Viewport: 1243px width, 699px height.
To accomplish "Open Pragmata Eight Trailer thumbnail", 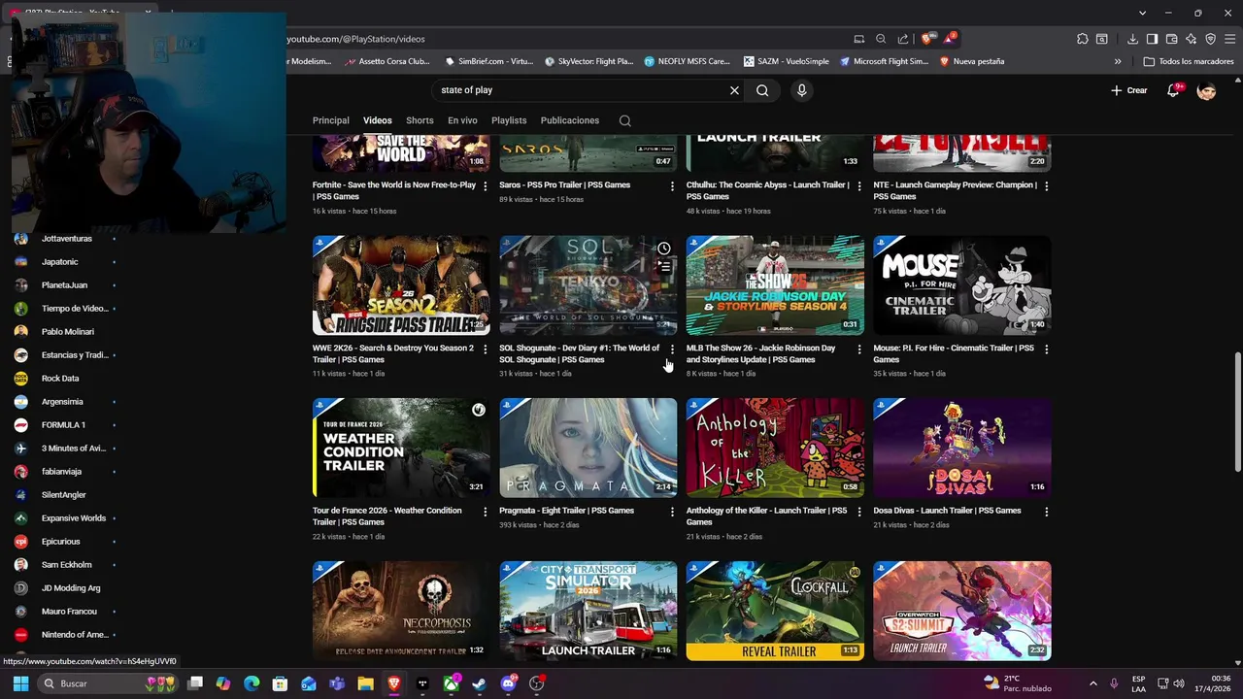I will (588, 448).
